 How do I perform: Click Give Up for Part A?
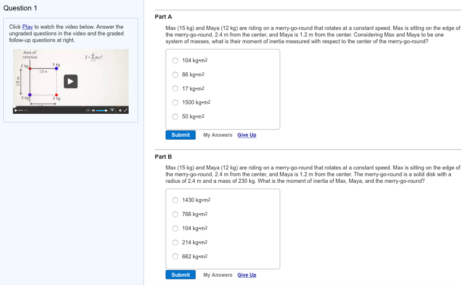tap(247, 135)
